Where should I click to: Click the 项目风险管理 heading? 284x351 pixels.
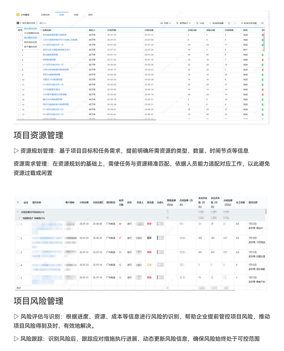tap(38, 301)
